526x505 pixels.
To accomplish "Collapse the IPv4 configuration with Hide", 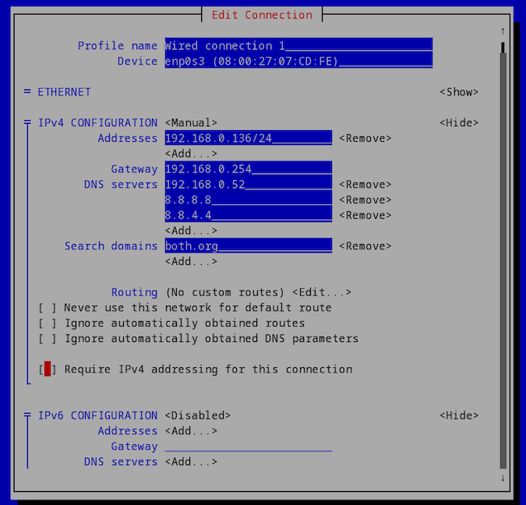I will [459, 123].
